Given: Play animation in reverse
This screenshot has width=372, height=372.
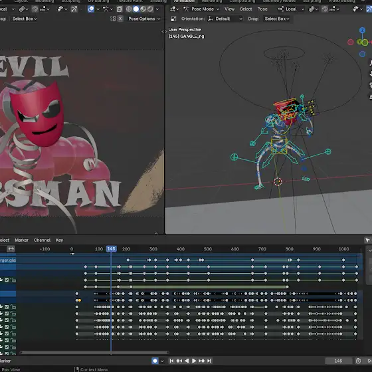Looking at the screenshot, I should (x=187, y=361).
